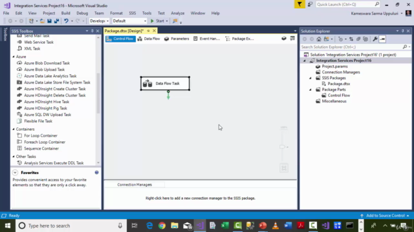Open Solution Configurations Develop dropdown
The image size is (414, 232).
click(x=99, y=21)
